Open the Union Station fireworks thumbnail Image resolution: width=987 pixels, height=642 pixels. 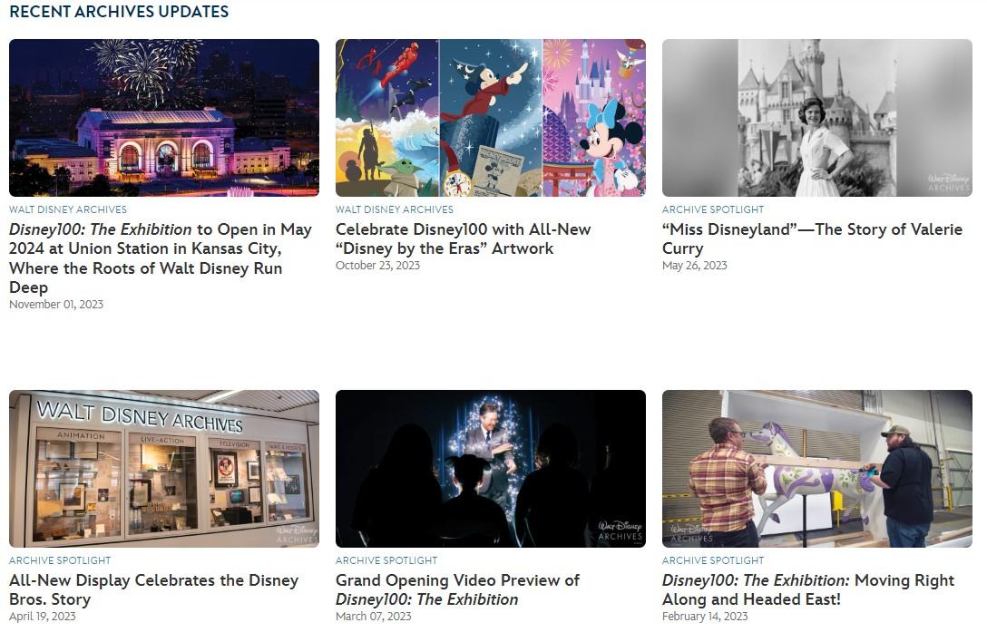164,118
